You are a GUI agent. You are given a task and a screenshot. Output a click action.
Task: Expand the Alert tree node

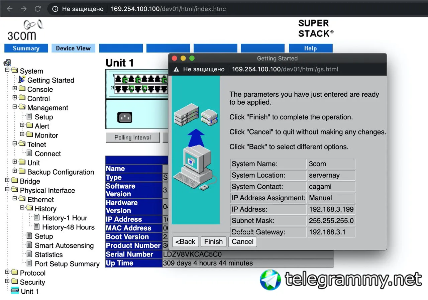click(22, 125)
